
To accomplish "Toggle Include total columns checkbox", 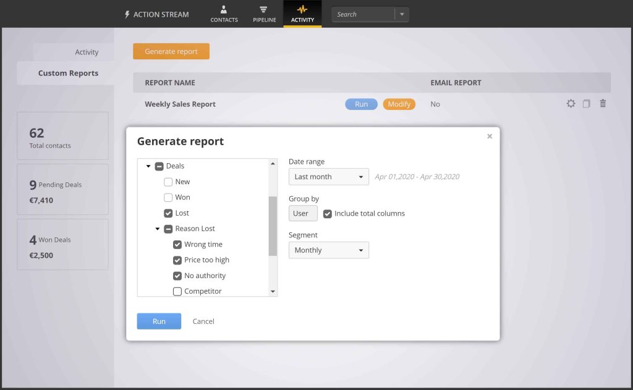I will pos(328,214).
